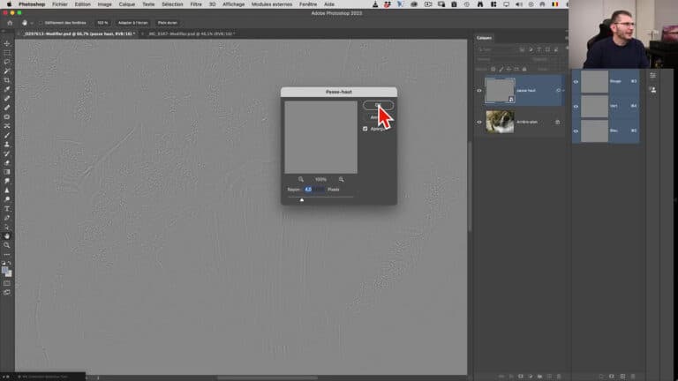Confirm Passe-haut with OK button
Viewport: 678px width, 381px height.
coord(379,105)
